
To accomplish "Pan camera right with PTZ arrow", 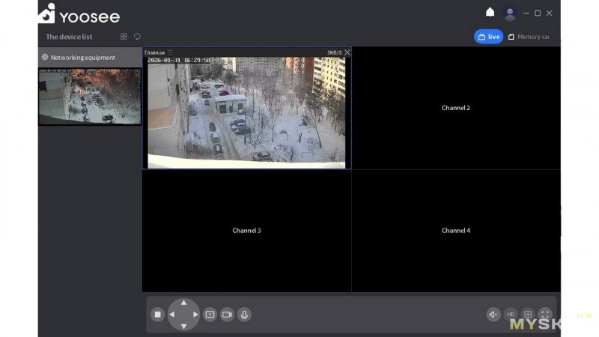I will point(195,315).
